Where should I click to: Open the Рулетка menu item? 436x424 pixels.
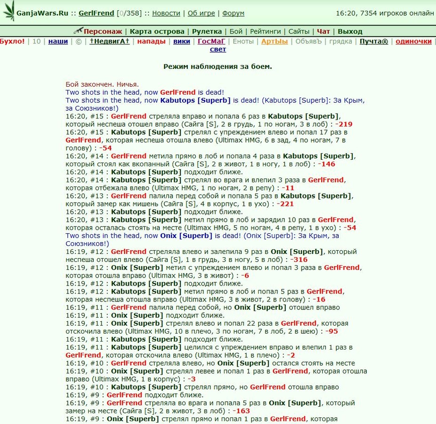(207, 32)
